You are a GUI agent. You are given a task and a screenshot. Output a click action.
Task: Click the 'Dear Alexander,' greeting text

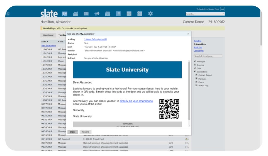[82, 82]
